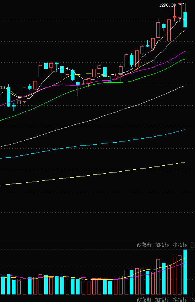This screenshot has width=195, height=302.
Task: Click the arrow icon beside 1290.30 label
Action: click(x=182, y=4)
